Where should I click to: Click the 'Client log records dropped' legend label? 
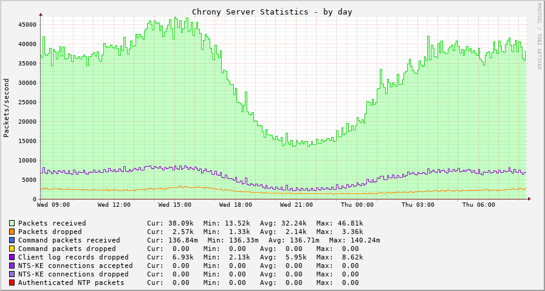tap(74, 258)
